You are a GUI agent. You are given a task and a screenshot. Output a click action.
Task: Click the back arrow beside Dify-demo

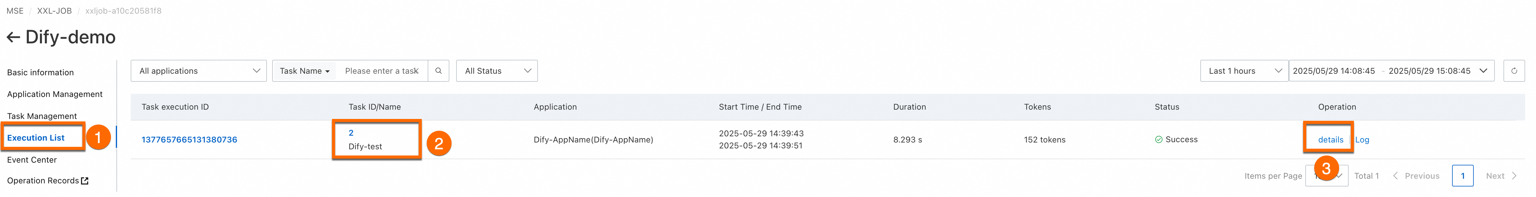[x=13, y=37]
